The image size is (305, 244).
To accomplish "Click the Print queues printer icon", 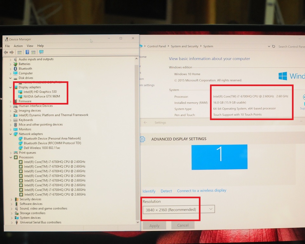I will tap(16, 152).
